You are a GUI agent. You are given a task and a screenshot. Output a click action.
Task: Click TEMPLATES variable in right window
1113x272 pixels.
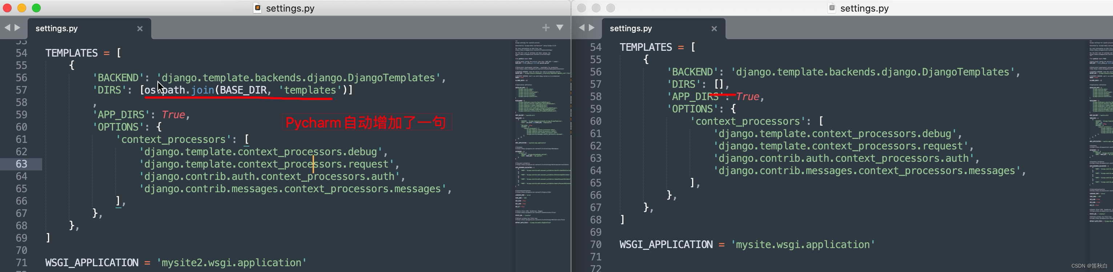646,47
